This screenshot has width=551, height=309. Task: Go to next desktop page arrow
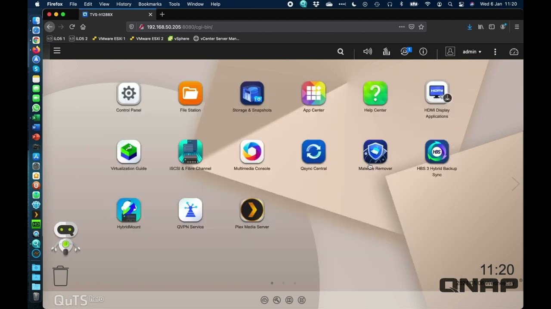coord(515,184)
